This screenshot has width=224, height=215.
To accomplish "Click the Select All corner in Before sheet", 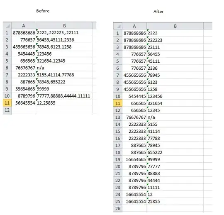I will pyautogui.click(x=7, y=26).
